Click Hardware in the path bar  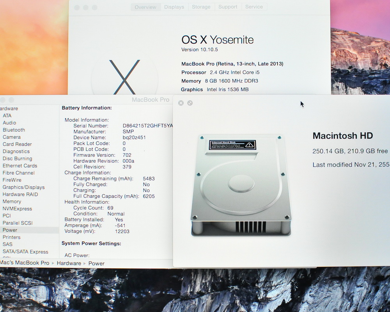point(69,263)
